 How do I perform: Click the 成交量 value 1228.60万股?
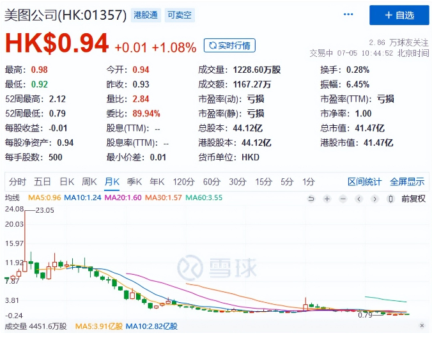(257, 70)
